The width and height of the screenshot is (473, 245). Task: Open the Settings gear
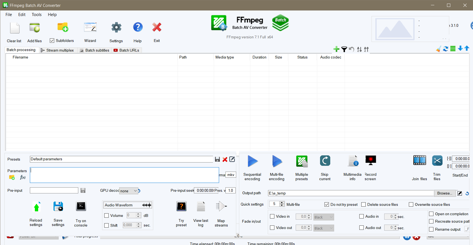pos(116,27)
